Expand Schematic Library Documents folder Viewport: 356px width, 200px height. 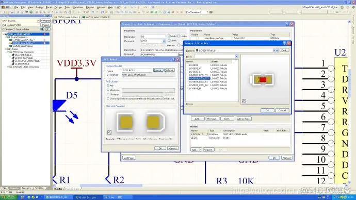8,67
